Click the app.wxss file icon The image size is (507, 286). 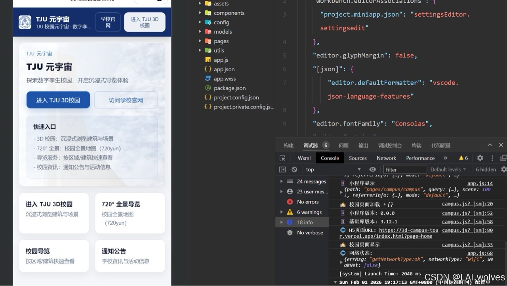[x=208, y=78]
